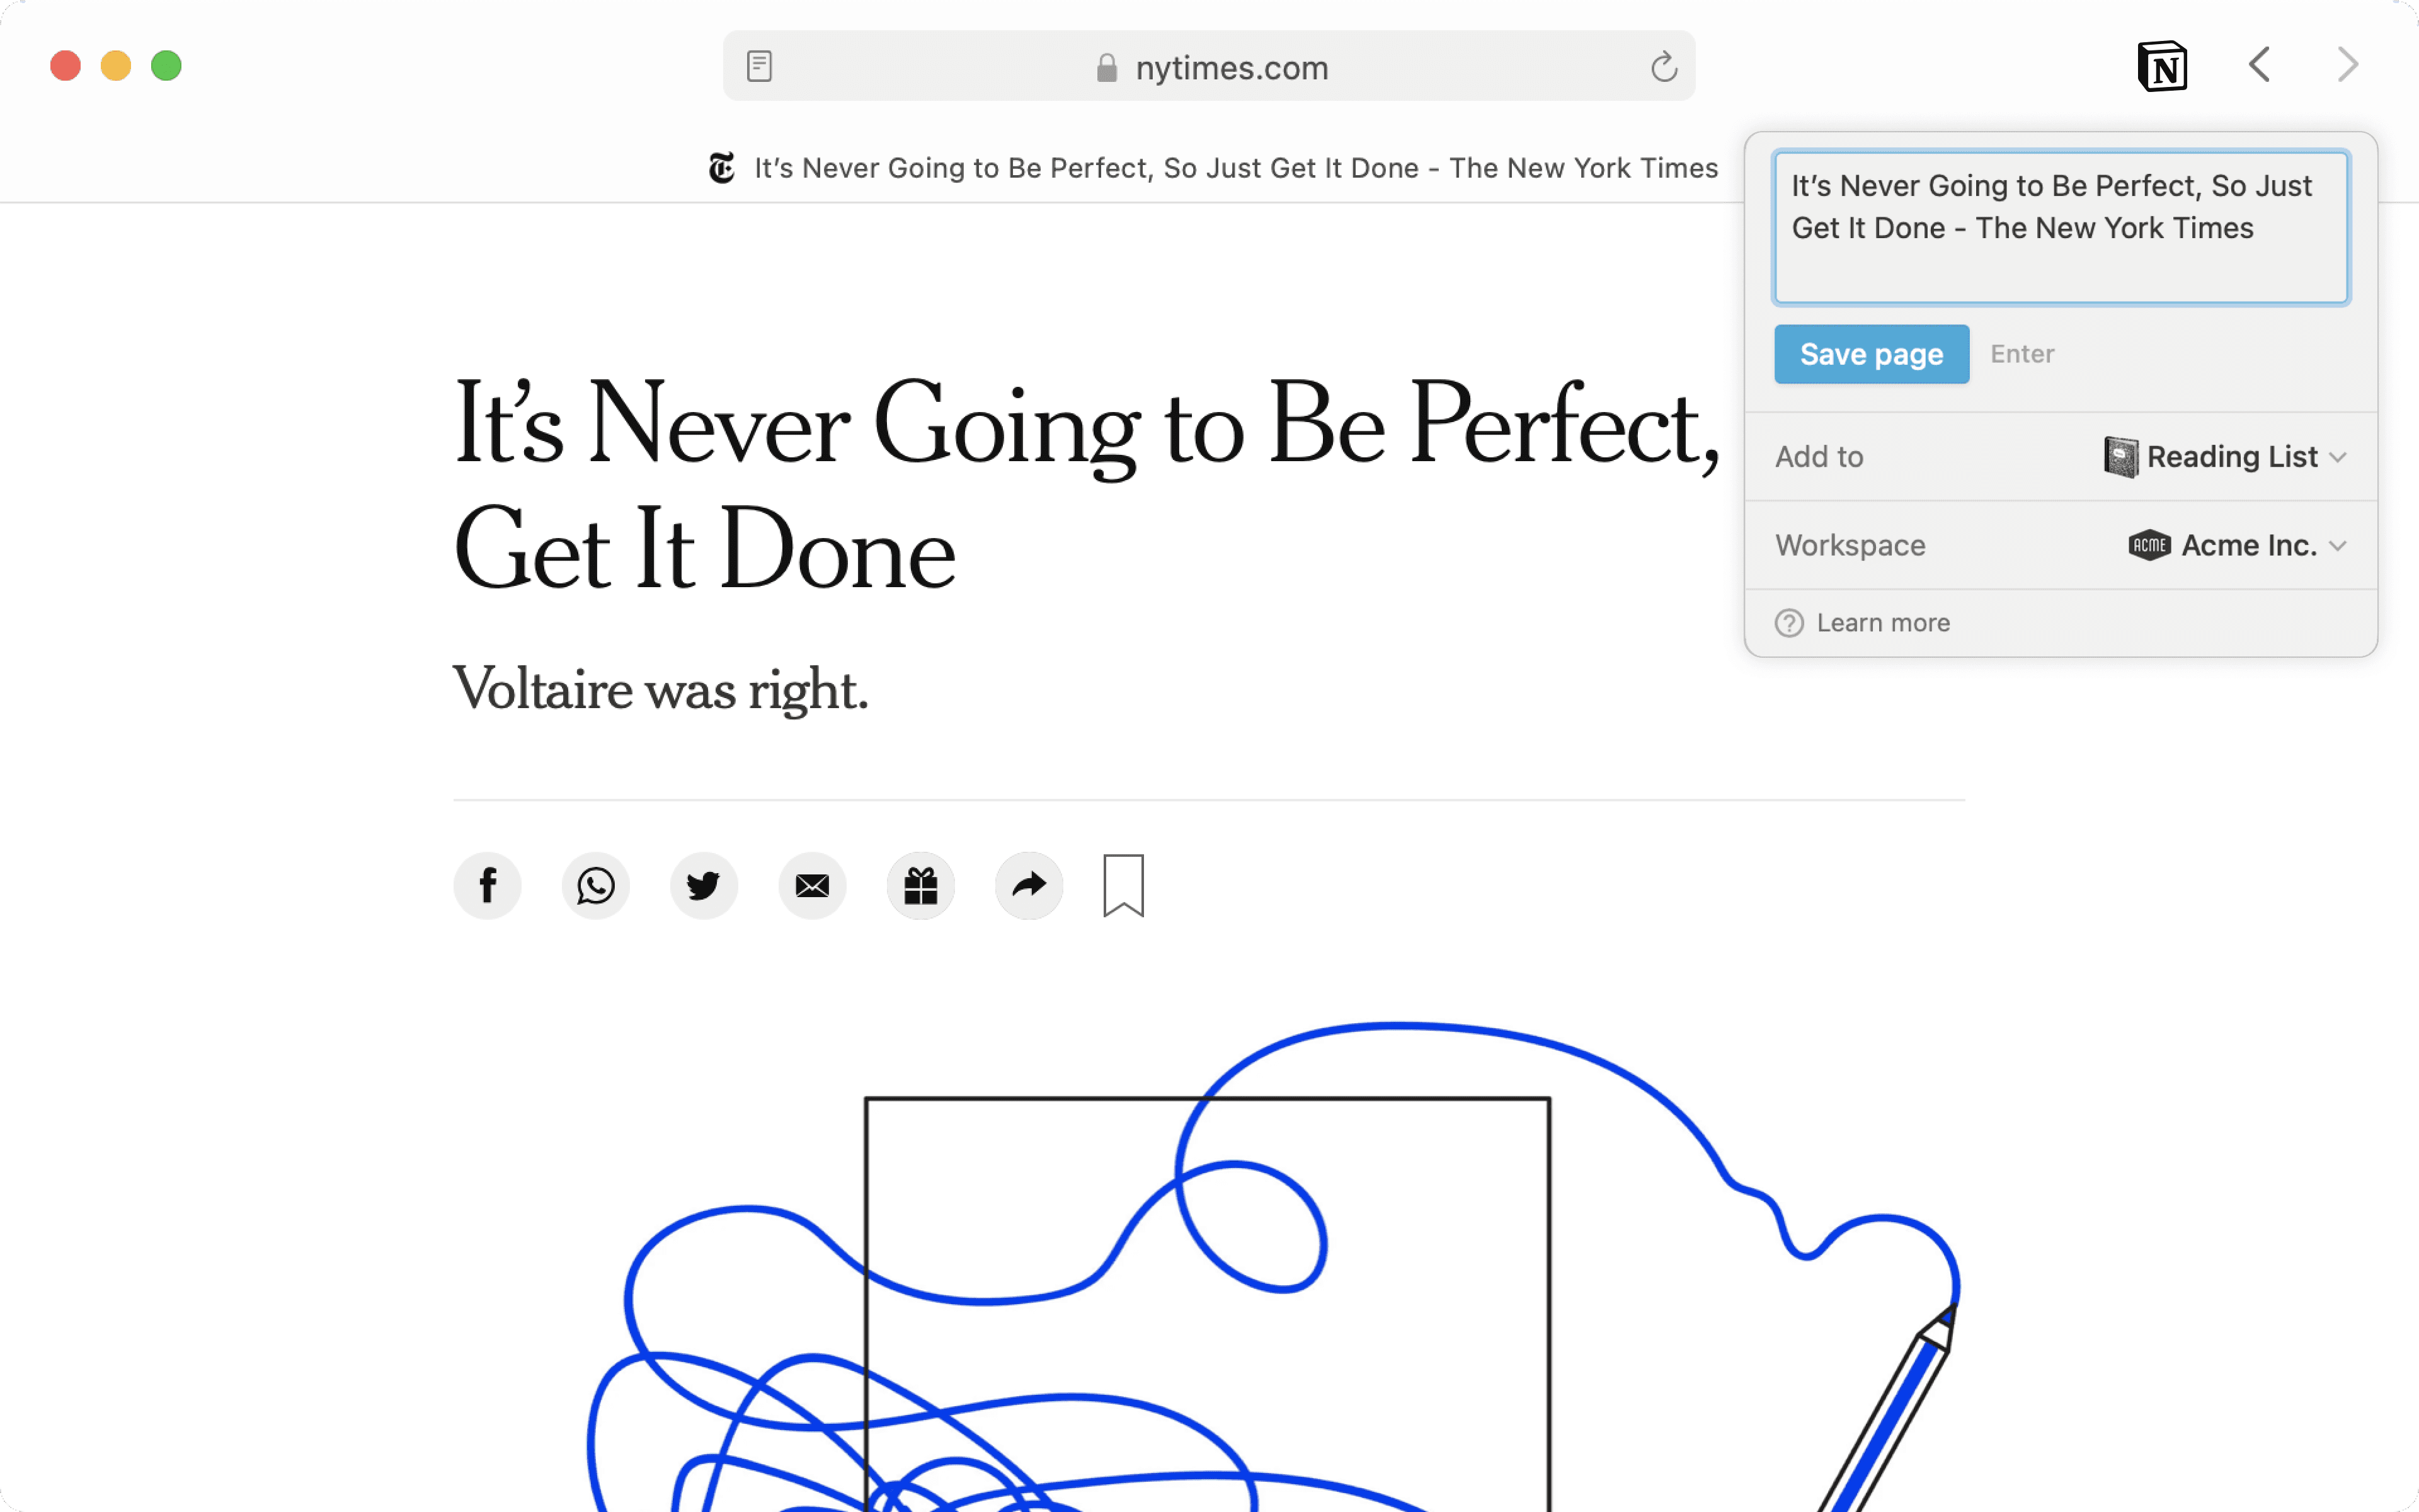Click the gift article icon
2419x1512 pixels.
(920, 885)
